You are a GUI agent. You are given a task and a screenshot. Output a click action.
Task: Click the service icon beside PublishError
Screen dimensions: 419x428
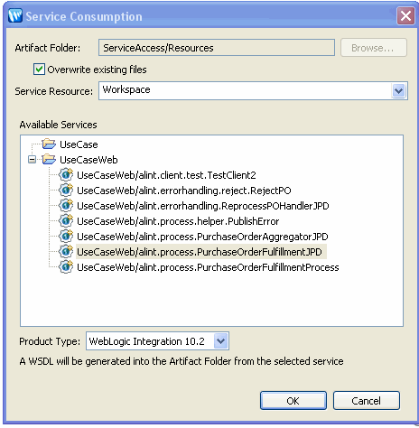click(66, 220)
